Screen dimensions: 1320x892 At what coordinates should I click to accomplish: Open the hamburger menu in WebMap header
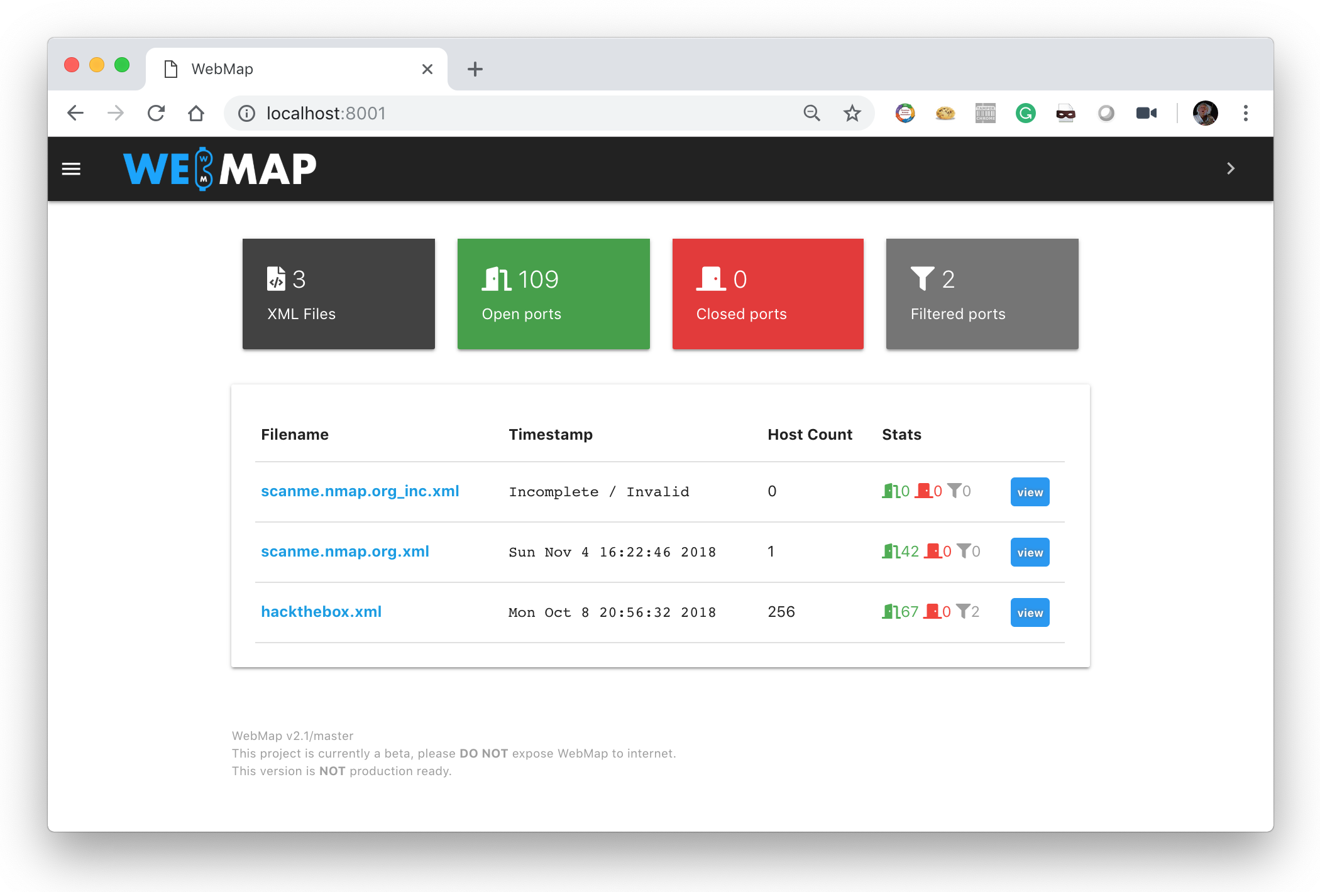click(71, 168)
